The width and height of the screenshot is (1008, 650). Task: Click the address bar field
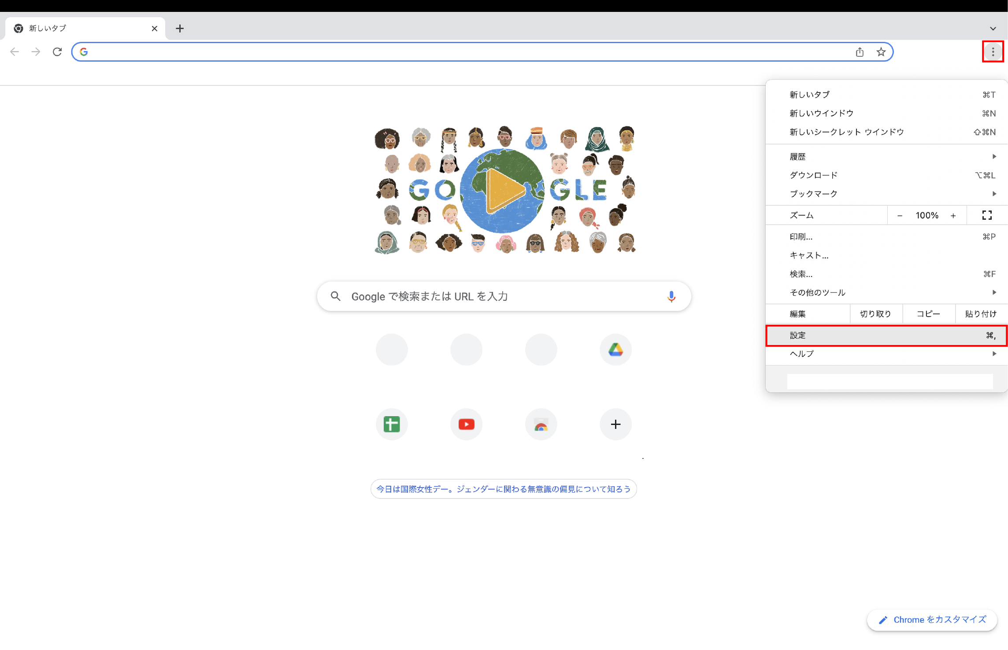click(482, 52)
